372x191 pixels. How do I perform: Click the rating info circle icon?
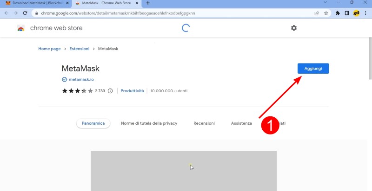click(110, 91)
